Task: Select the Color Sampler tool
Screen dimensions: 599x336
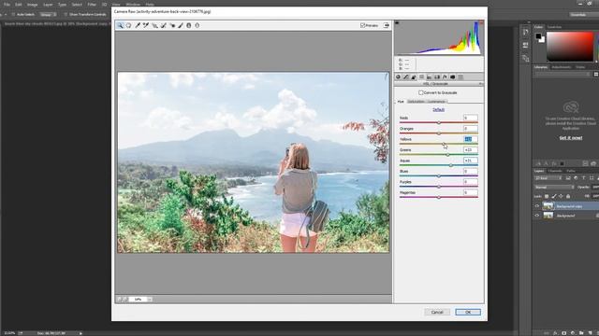Action: 146,25
